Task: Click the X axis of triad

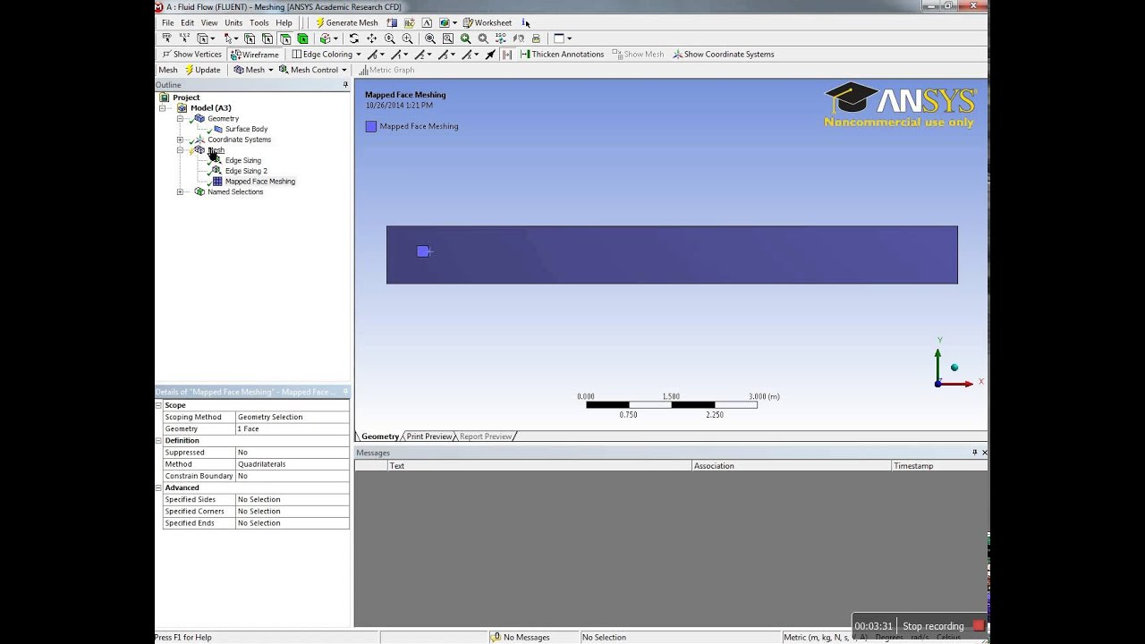Action: (x=959, y=383)
